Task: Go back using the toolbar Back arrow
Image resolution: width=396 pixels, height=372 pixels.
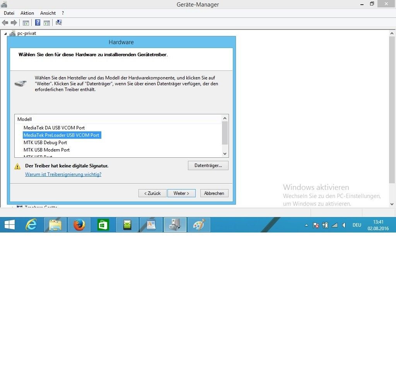Action: [5, 23]
